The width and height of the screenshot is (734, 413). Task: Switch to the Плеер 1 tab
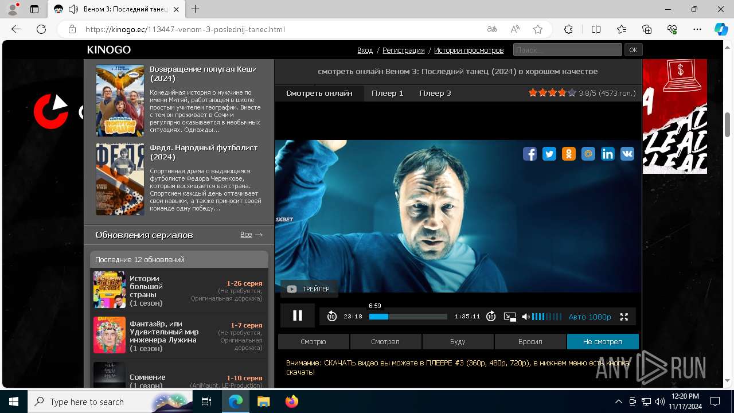pyautogui.click(x=387, y=93)
